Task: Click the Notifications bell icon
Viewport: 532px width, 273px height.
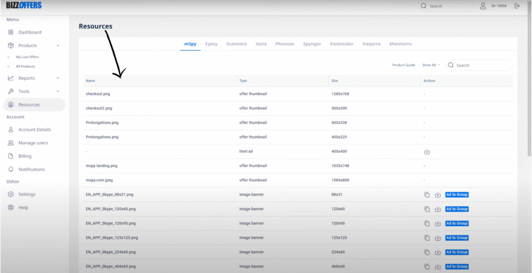Action: pos(11,169)
